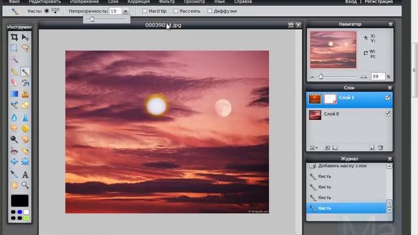Click the Навигатор zoom percent field
418x235 pixels.
(378, 76)
